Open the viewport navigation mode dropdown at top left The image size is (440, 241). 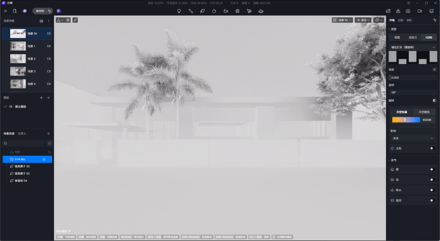(60, 20)
